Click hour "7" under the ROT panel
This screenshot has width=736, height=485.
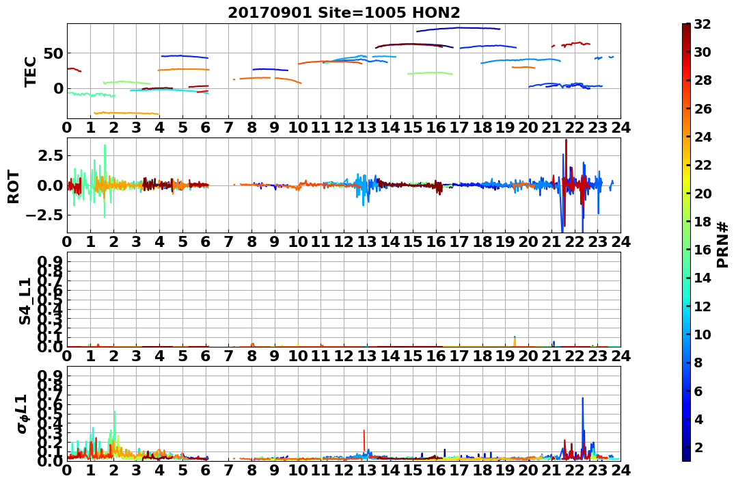[x=229, y=241]
